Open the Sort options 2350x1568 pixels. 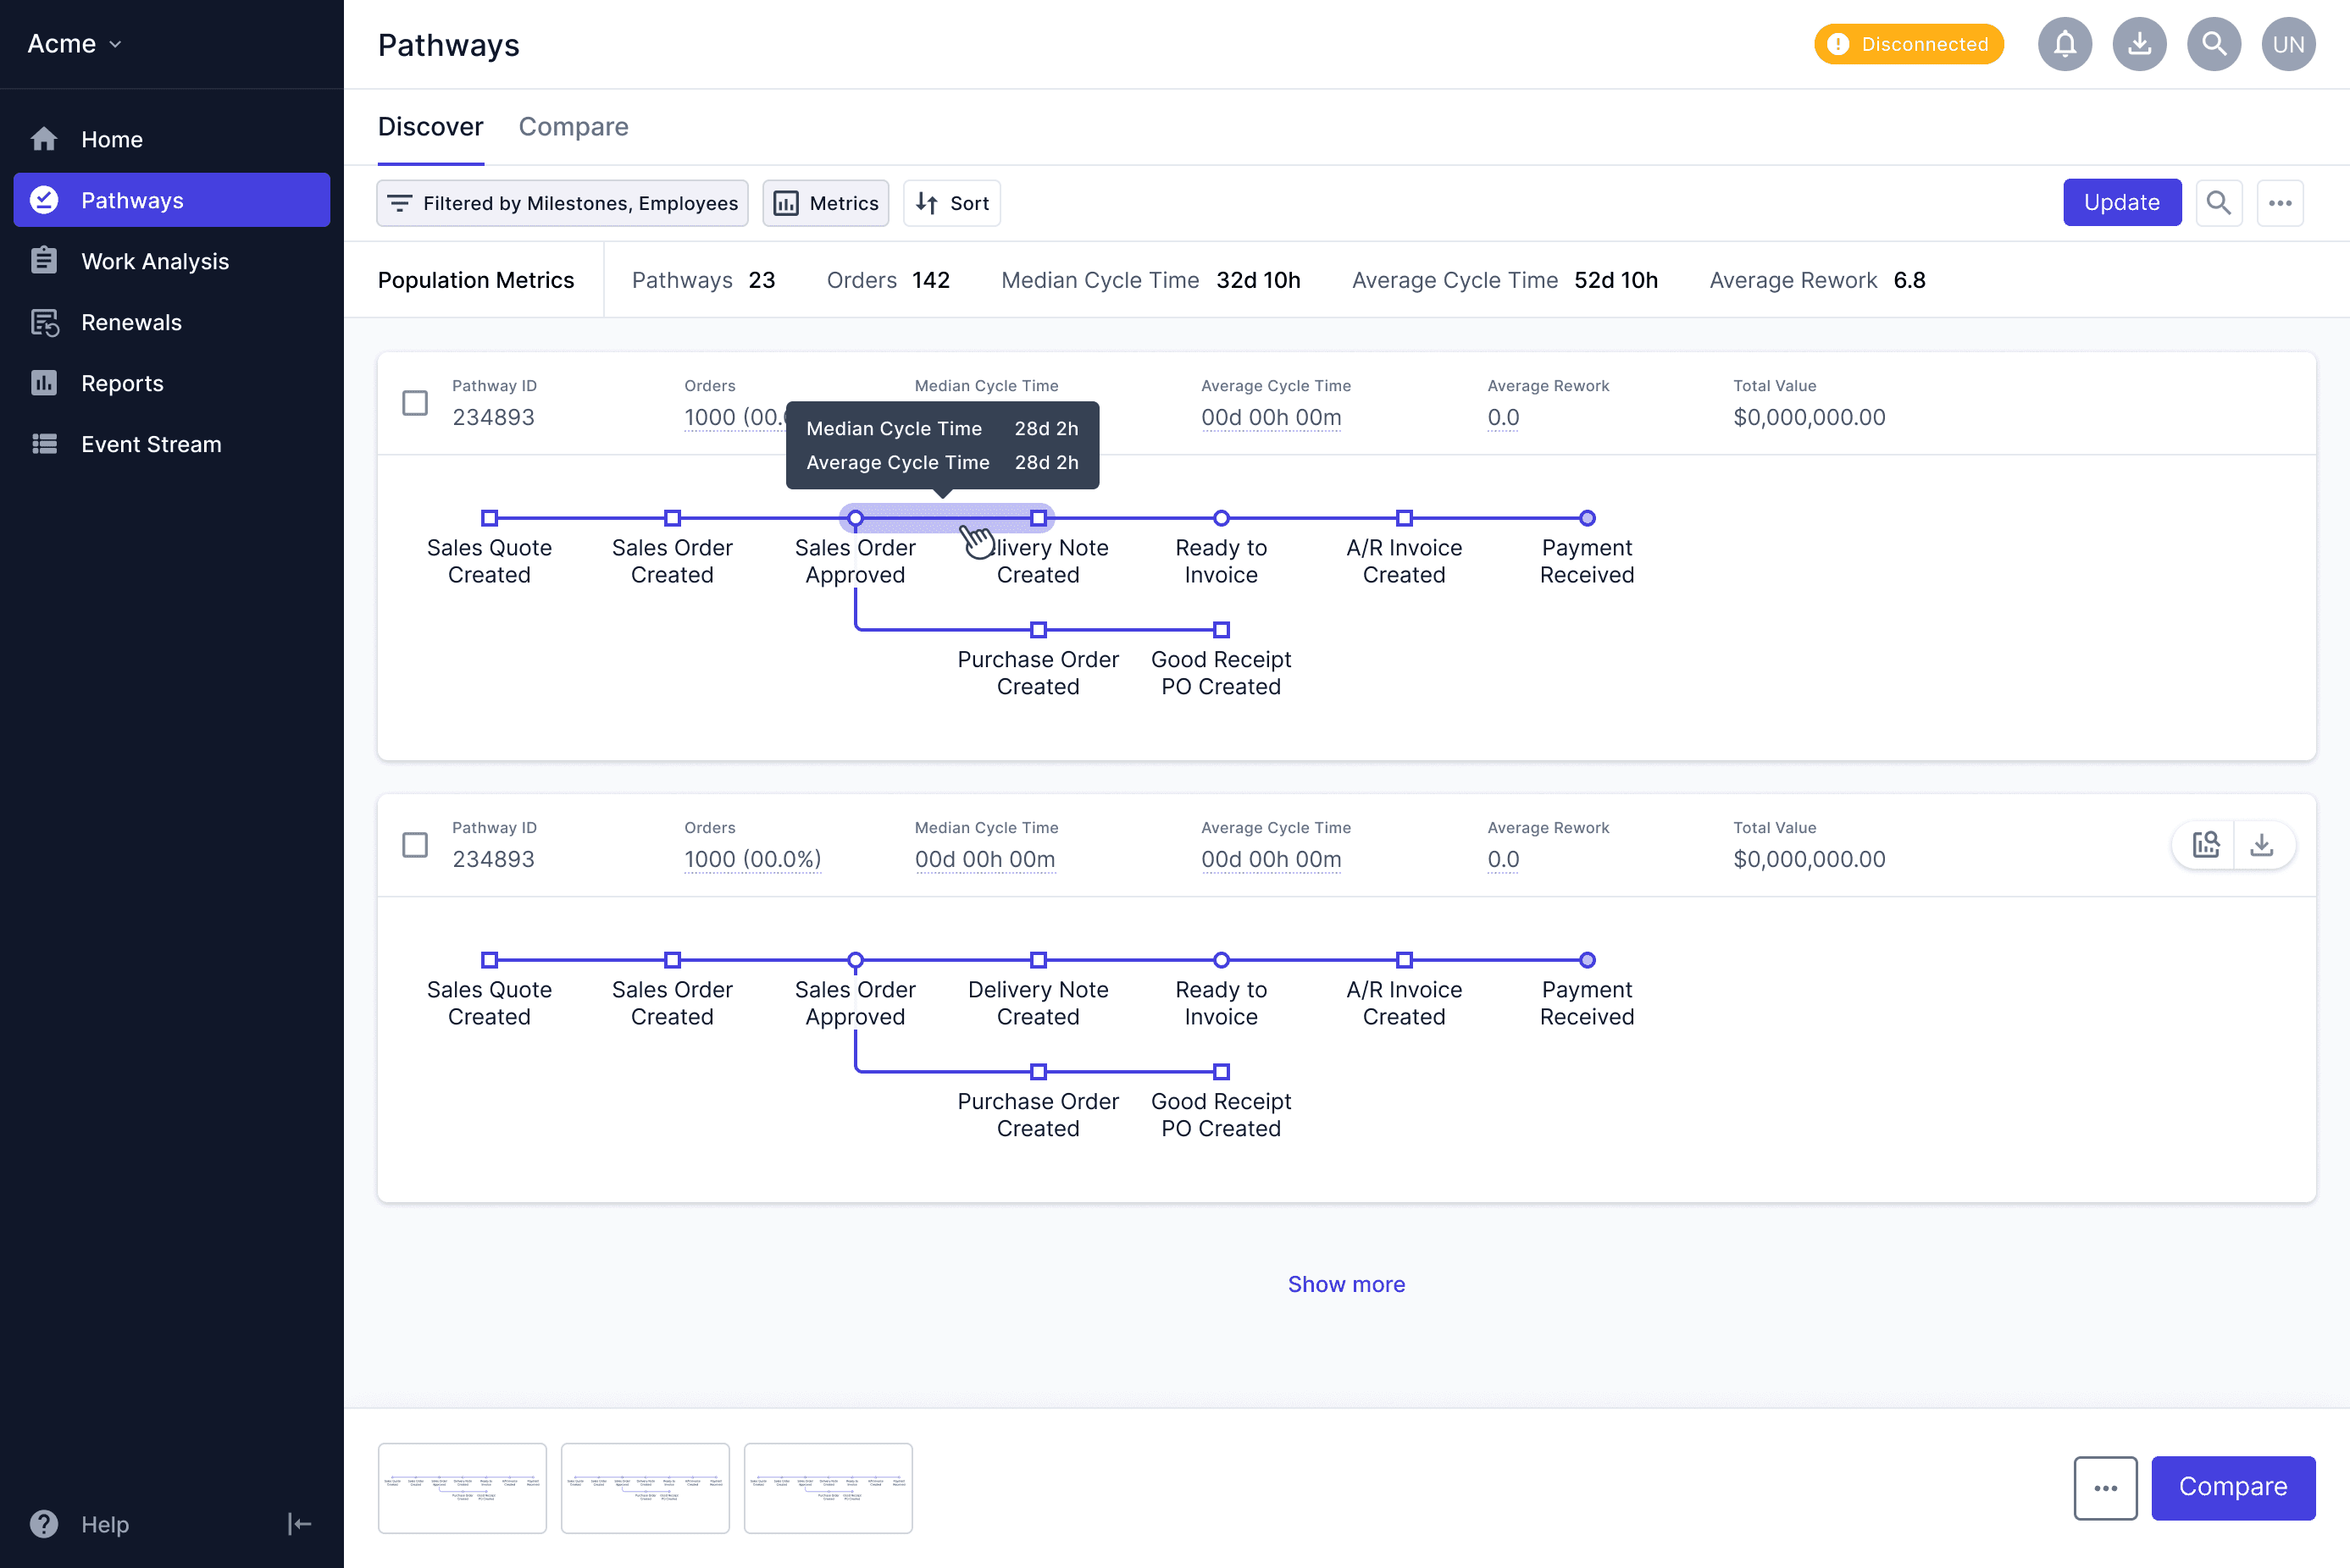pos(951,203)
